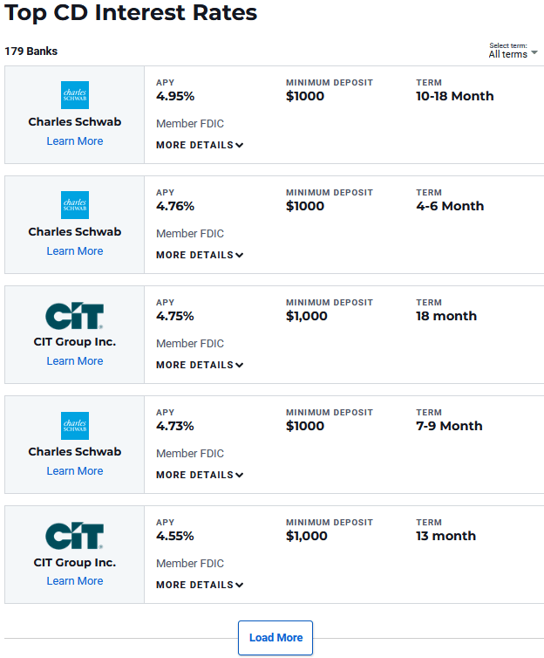Click the Charles Schwab logo for 7-9 Month CD
Viewport: 544px width, 658px height.
pos(75,425)
